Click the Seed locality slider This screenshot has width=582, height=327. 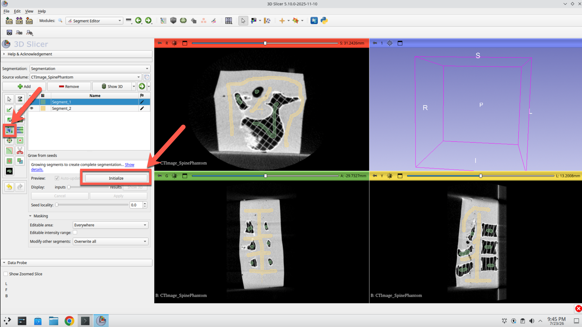pyautogui.click(x=92, y=205)
